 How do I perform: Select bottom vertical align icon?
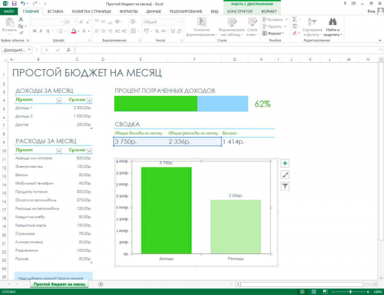[110, 22]
